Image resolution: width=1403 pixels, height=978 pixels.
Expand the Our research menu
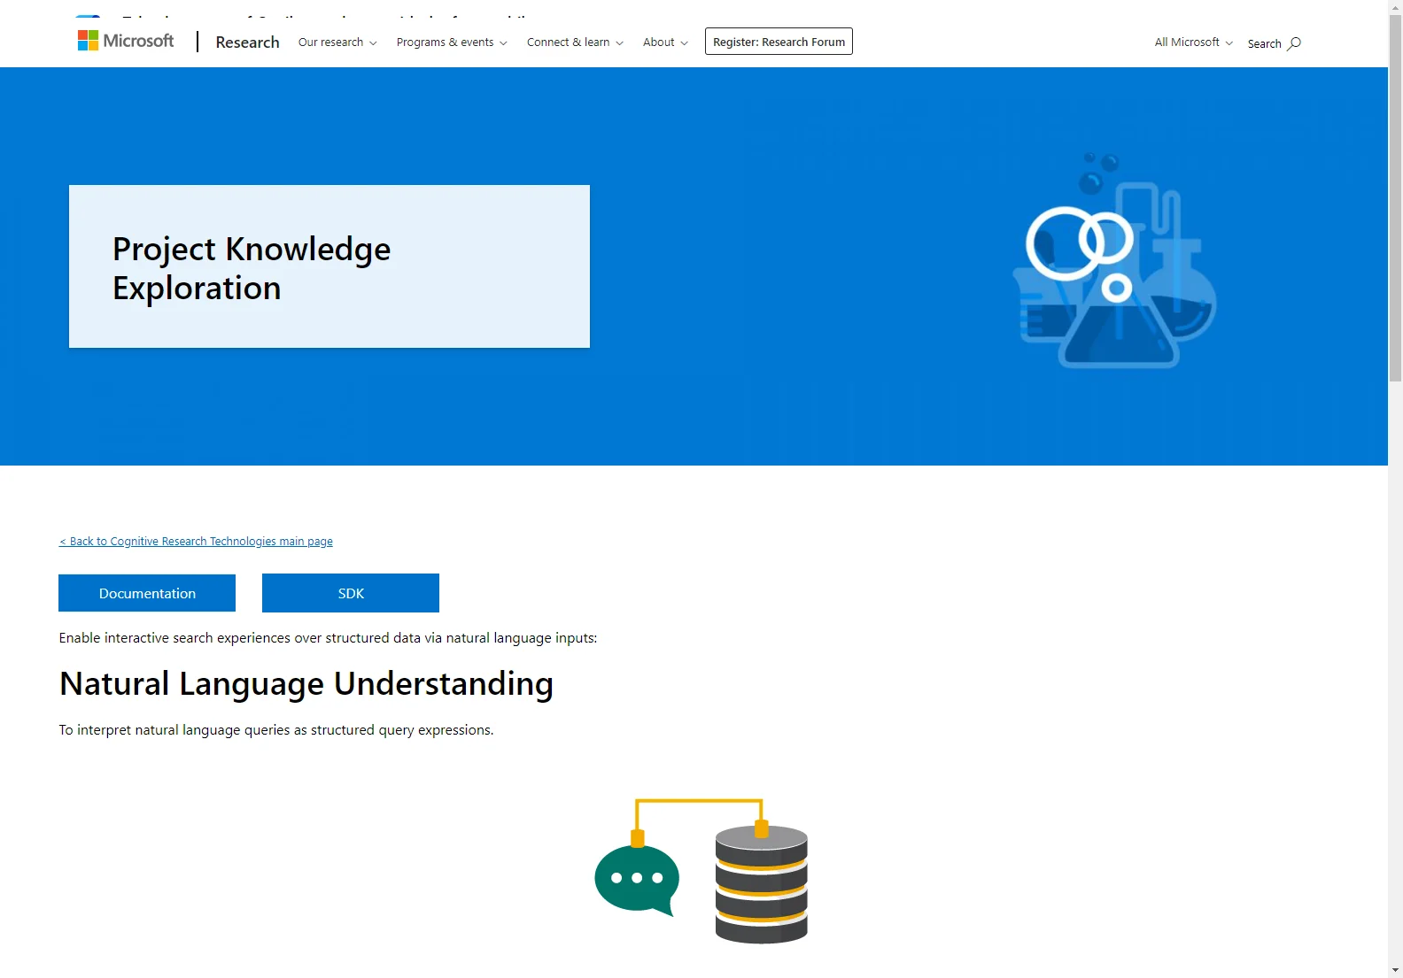[337, 42]
